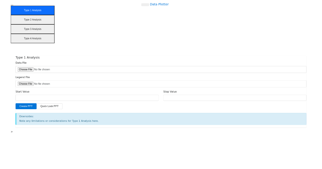Click the Data Plotter logo placeholder icon
The image size is (322, 169).
(145, 5)
